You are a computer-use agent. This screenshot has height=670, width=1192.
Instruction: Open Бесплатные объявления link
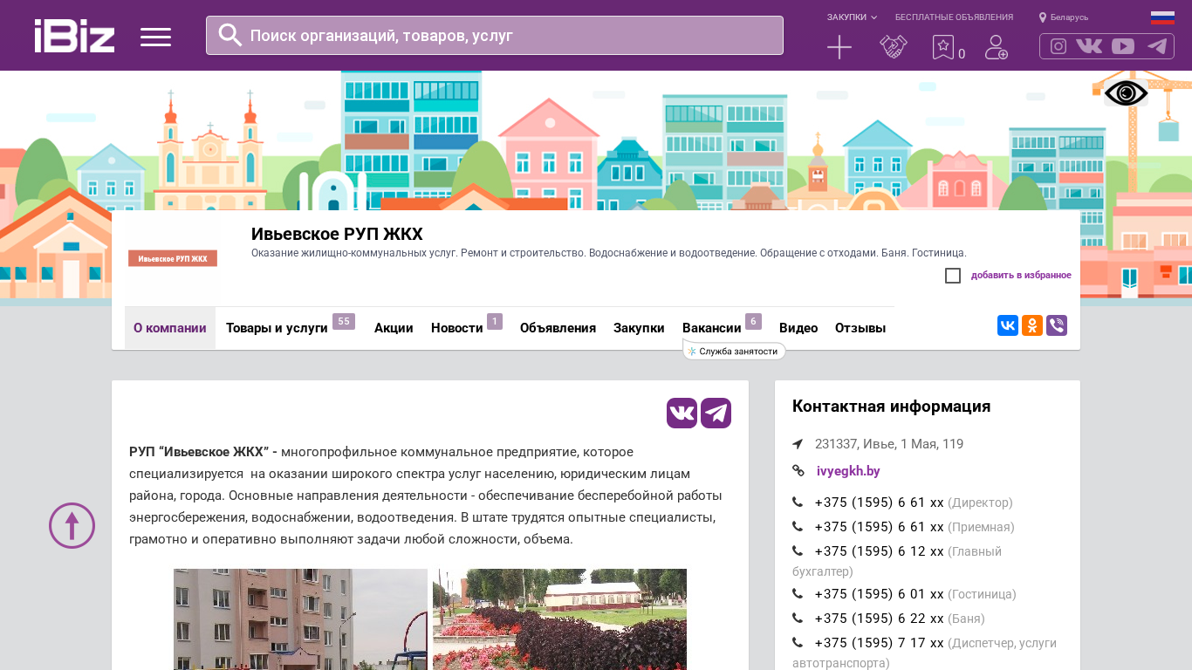(x=954, y=17)
